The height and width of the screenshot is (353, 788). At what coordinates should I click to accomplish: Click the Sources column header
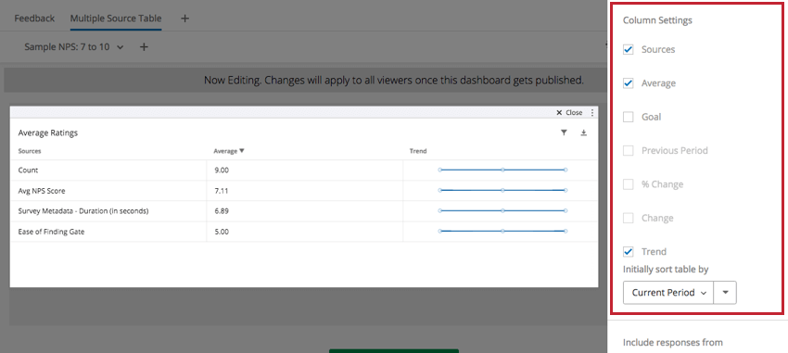click(x=30, y=151)
